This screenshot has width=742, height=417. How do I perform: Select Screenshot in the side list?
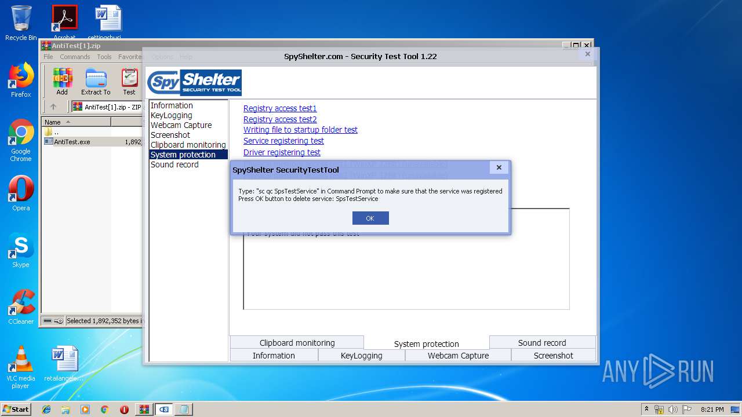point(170,135)
